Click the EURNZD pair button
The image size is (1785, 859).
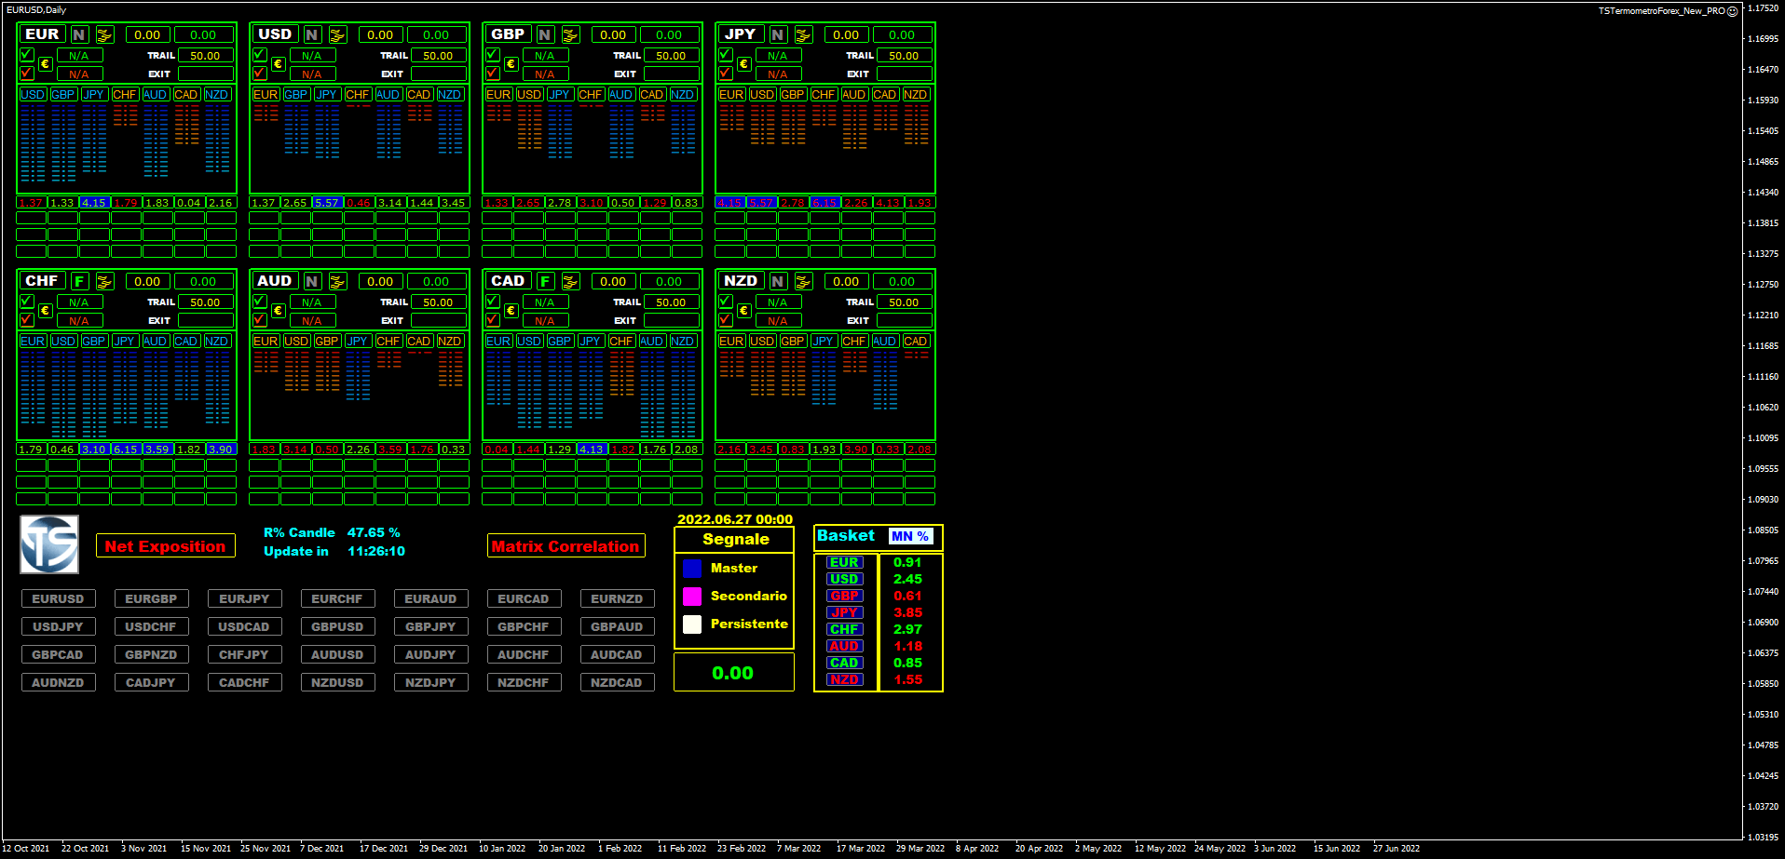pyautogui.click(x=617, y=598)
